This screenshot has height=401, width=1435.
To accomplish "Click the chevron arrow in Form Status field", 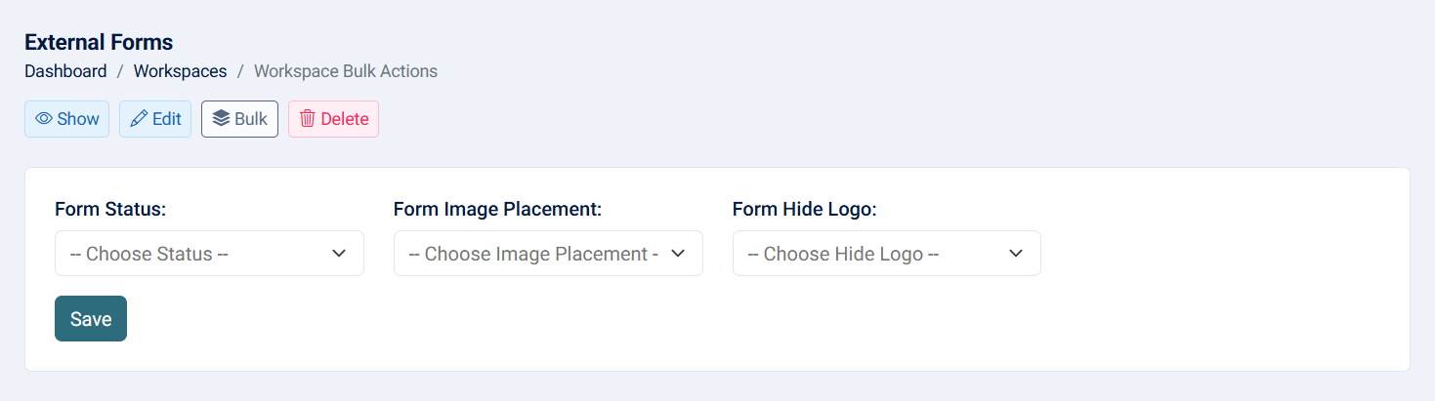I will [x=339, y=254].
